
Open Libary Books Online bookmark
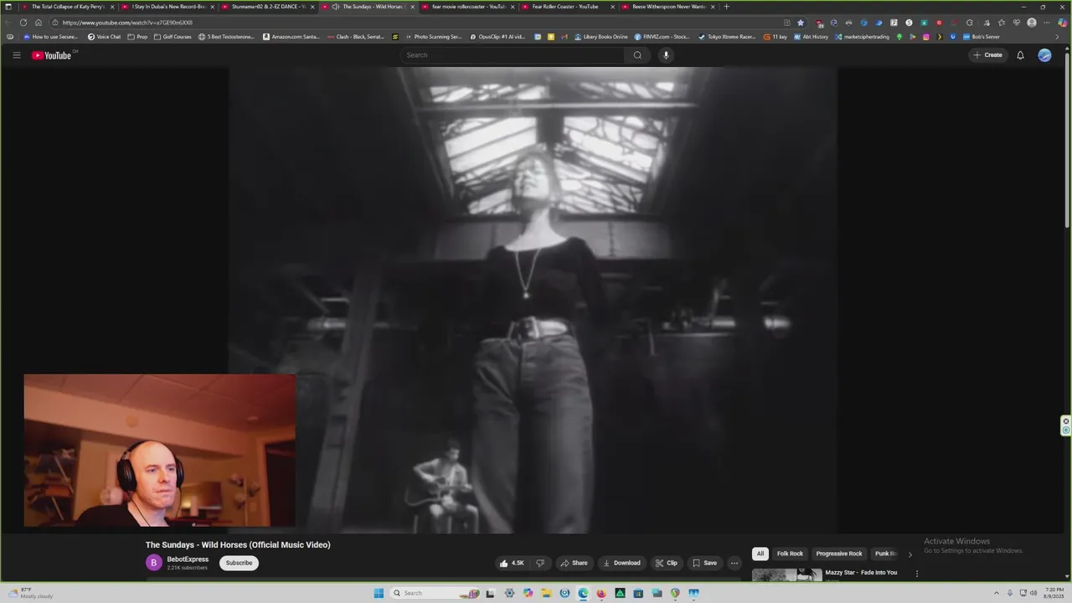click(600, 37)
